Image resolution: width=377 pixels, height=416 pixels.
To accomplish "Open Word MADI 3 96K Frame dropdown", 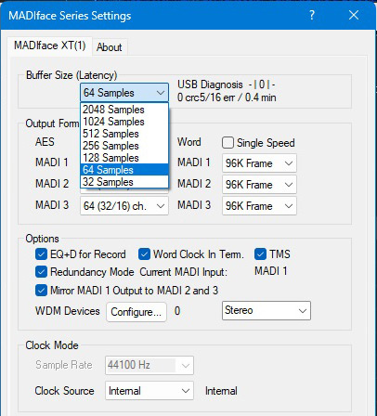I will click(x=259, y=206).
